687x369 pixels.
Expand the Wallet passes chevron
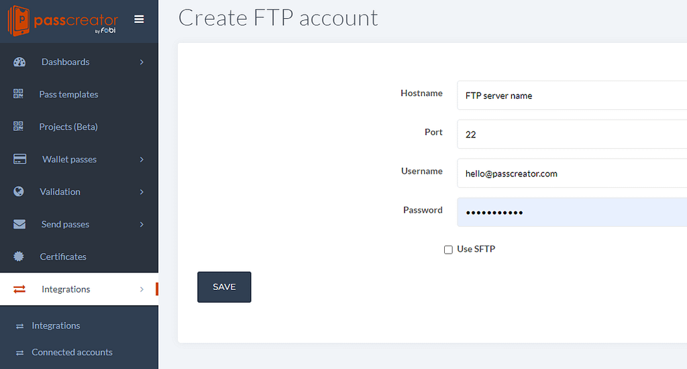pos(142,160)
